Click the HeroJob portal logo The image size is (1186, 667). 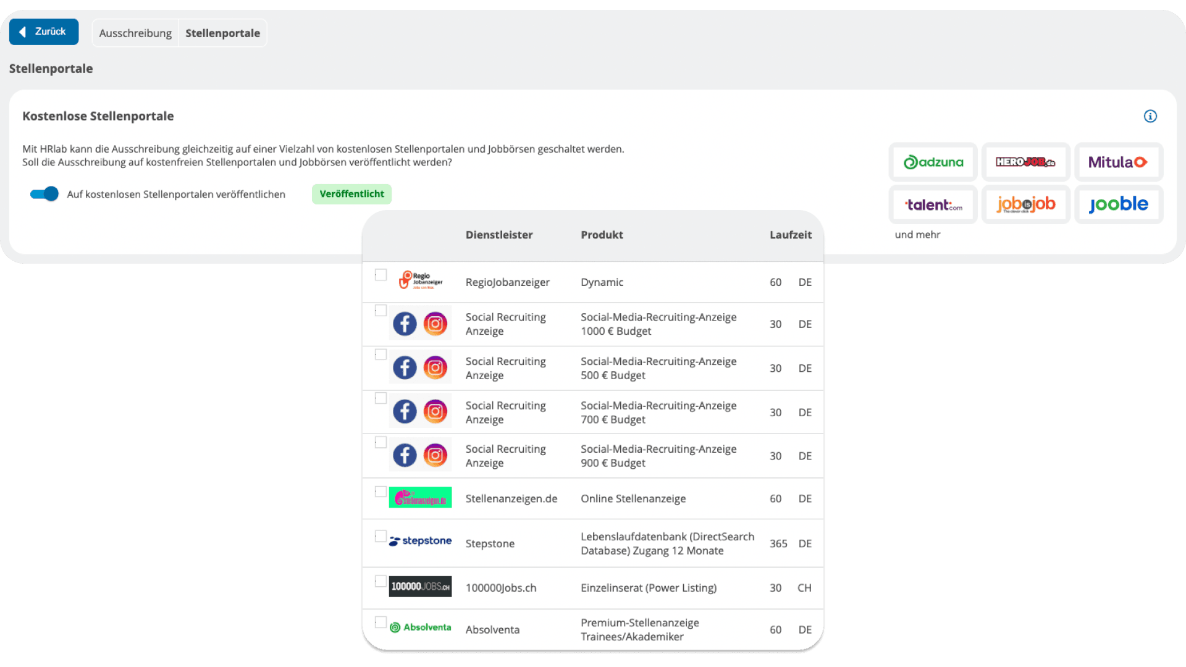pos(1025,162)
